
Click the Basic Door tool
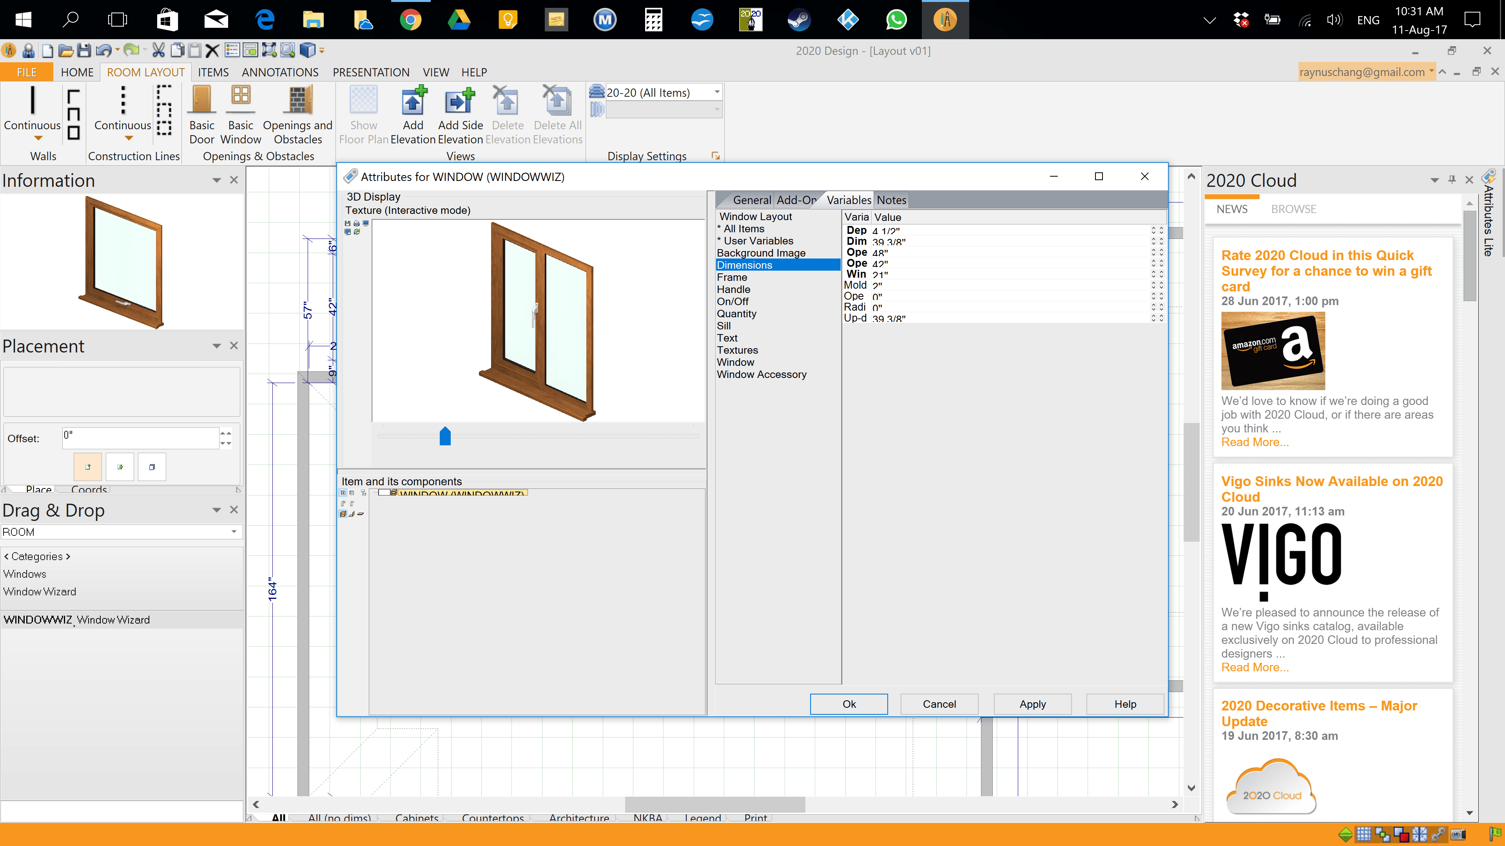coord(201,114)
